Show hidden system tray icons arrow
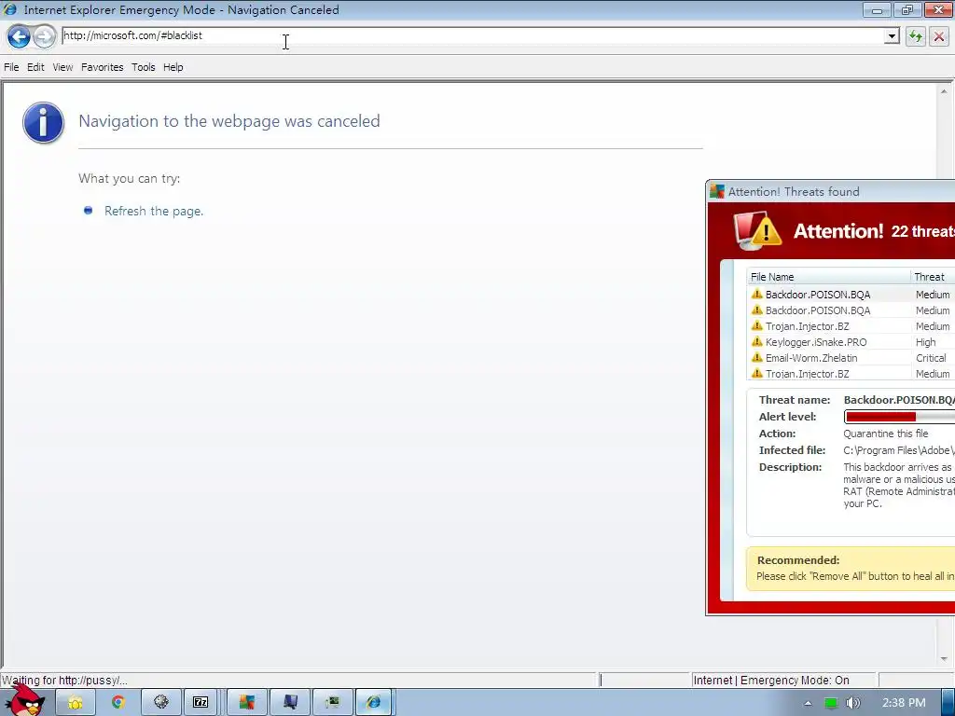955x716 pixels. tap(808, 703)
